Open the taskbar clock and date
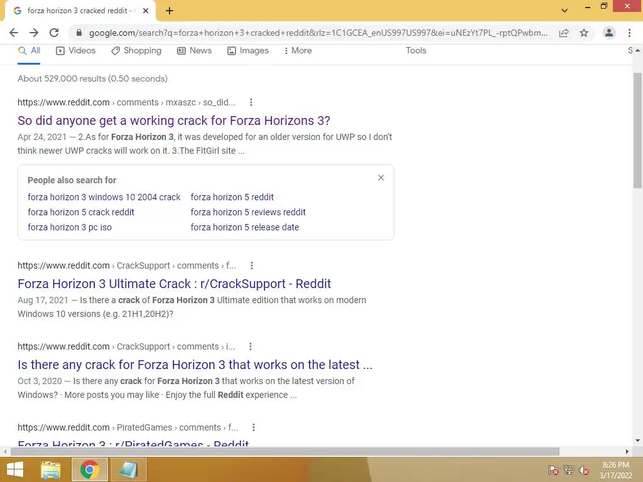 615,470
